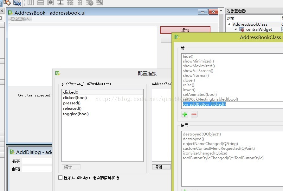
Task: Click Qt icon in AddressBook form title
Action: 10,12
